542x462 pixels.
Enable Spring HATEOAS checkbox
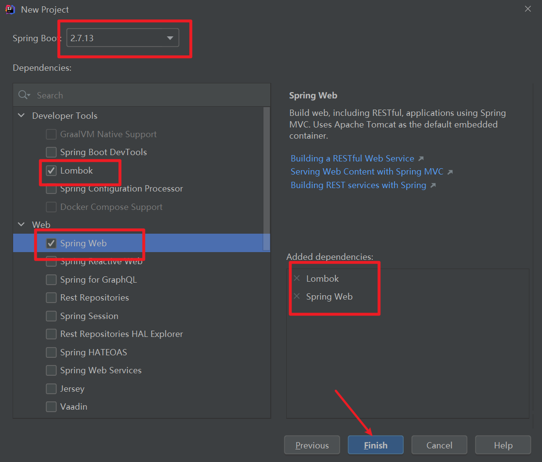coord(51,352)
